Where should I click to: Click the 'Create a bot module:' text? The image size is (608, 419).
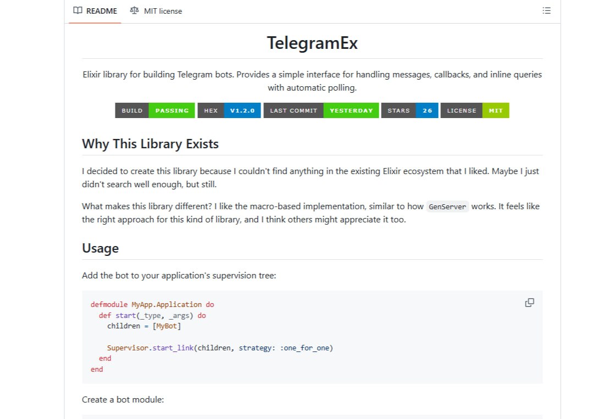(123, 399)
